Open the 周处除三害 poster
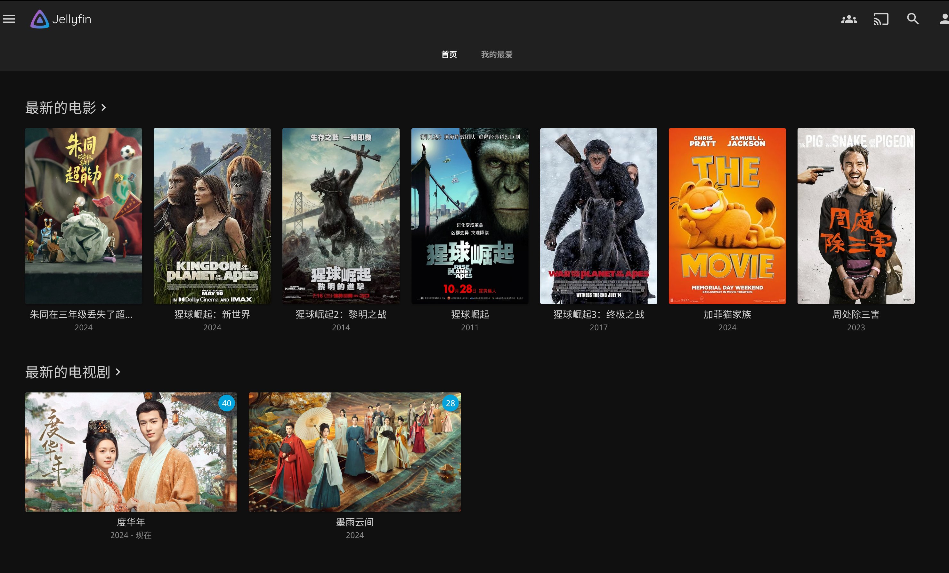Image resolution: width=949 pixels, height=573 pixels. tap(856, 216)
